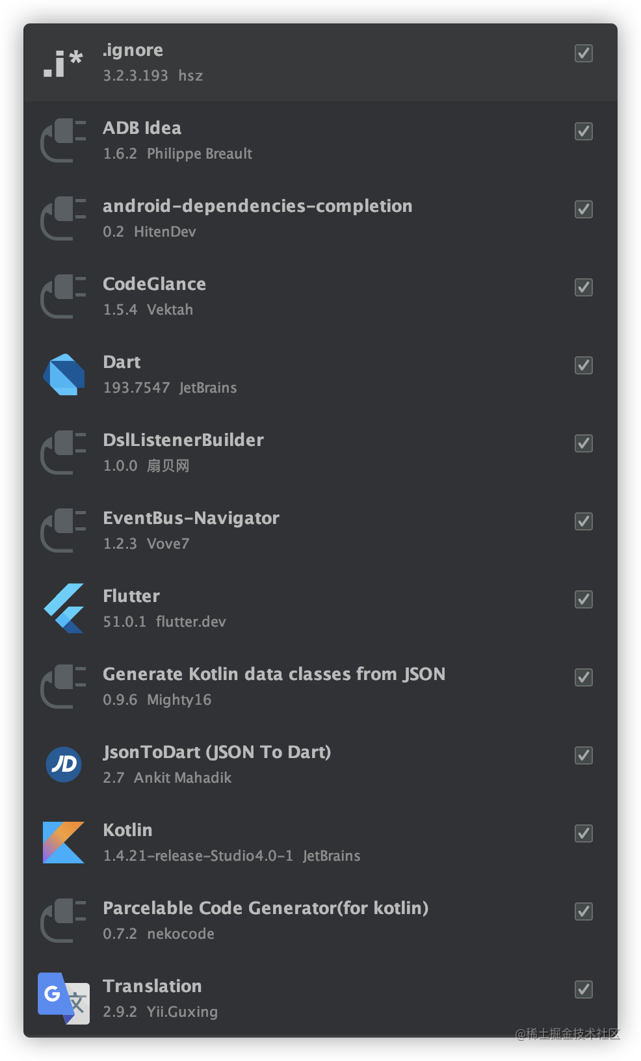
Task: Click version text 0.9.6 Mighty16
Action: tap(157, 700)
